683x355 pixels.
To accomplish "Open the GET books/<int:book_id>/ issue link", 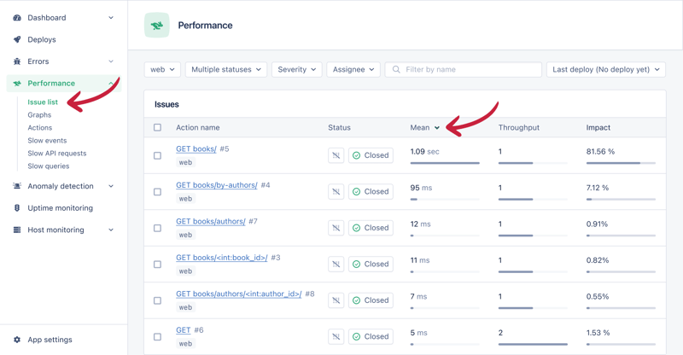I will (222, 258).
